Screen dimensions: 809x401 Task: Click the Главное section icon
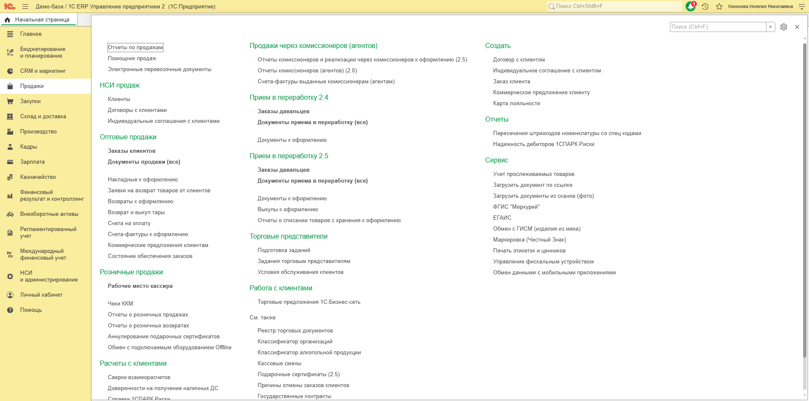coord(10,34)
